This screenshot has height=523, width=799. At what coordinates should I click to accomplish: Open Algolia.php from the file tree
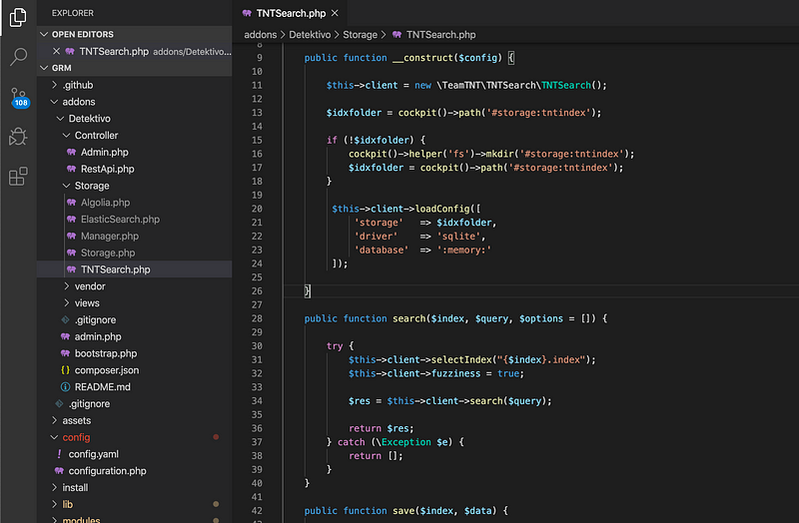[105, 203]
